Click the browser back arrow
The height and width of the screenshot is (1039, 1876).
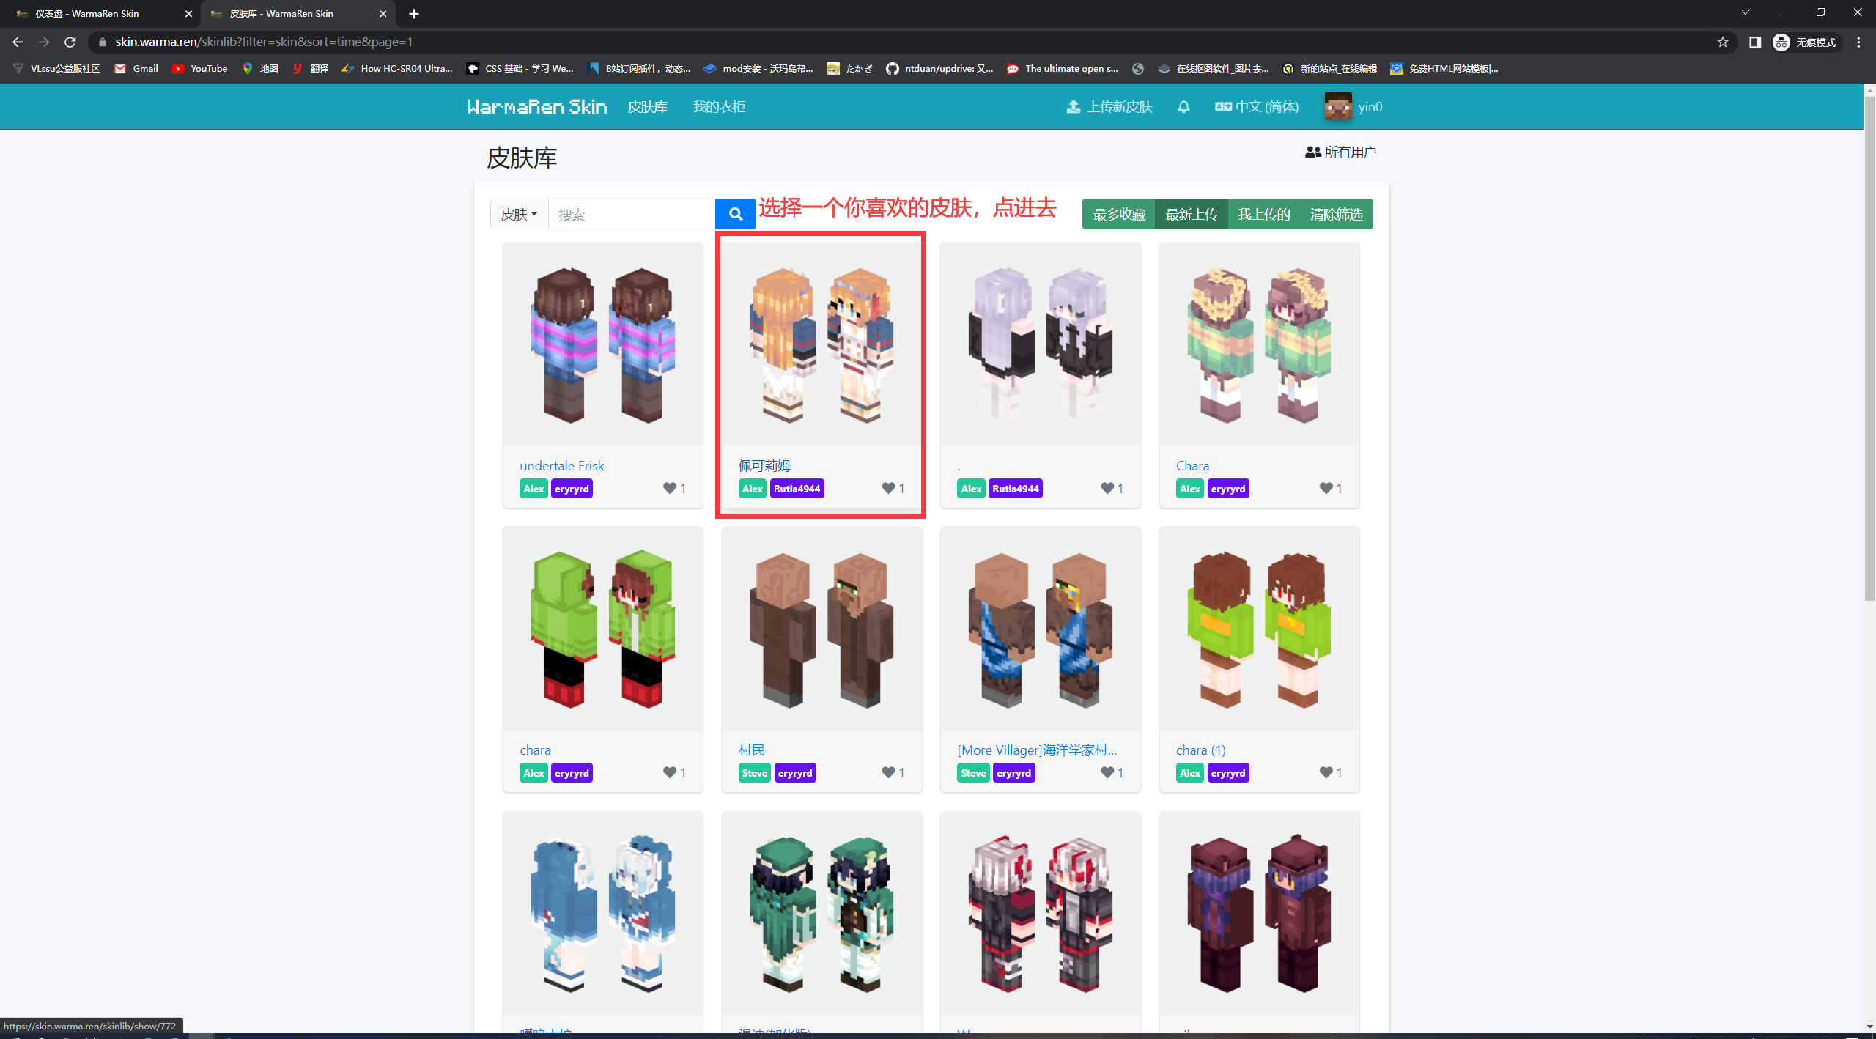click(18, 42)
